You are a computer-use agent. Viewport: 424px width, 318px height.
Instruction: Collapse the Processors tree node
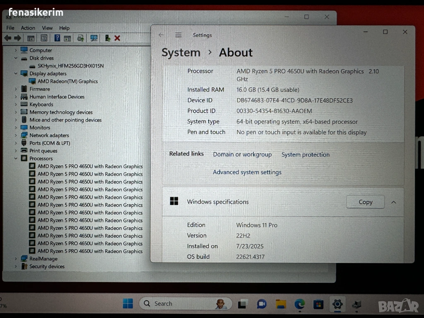click(16, 159)
